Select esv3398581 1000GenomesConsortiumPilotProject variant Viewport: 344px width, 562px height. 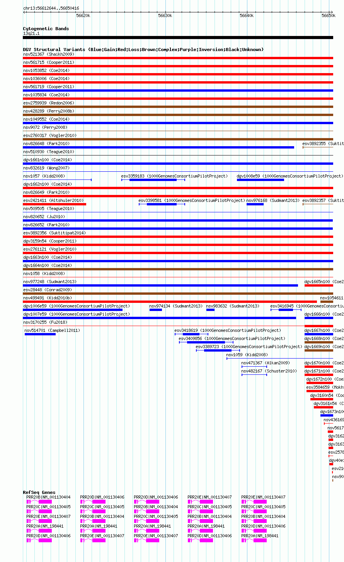pos(192,200)
